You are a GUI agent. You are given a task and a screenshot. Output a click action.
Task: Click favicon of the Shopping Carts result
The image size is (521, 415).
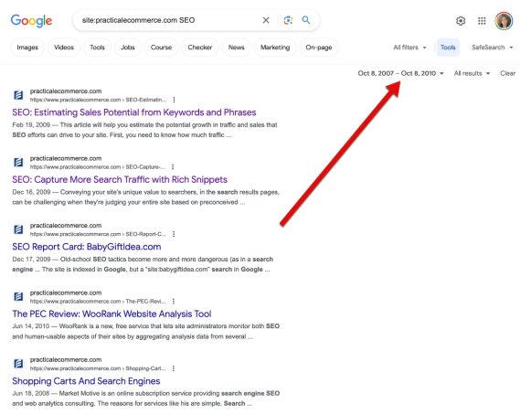point(18,364)
